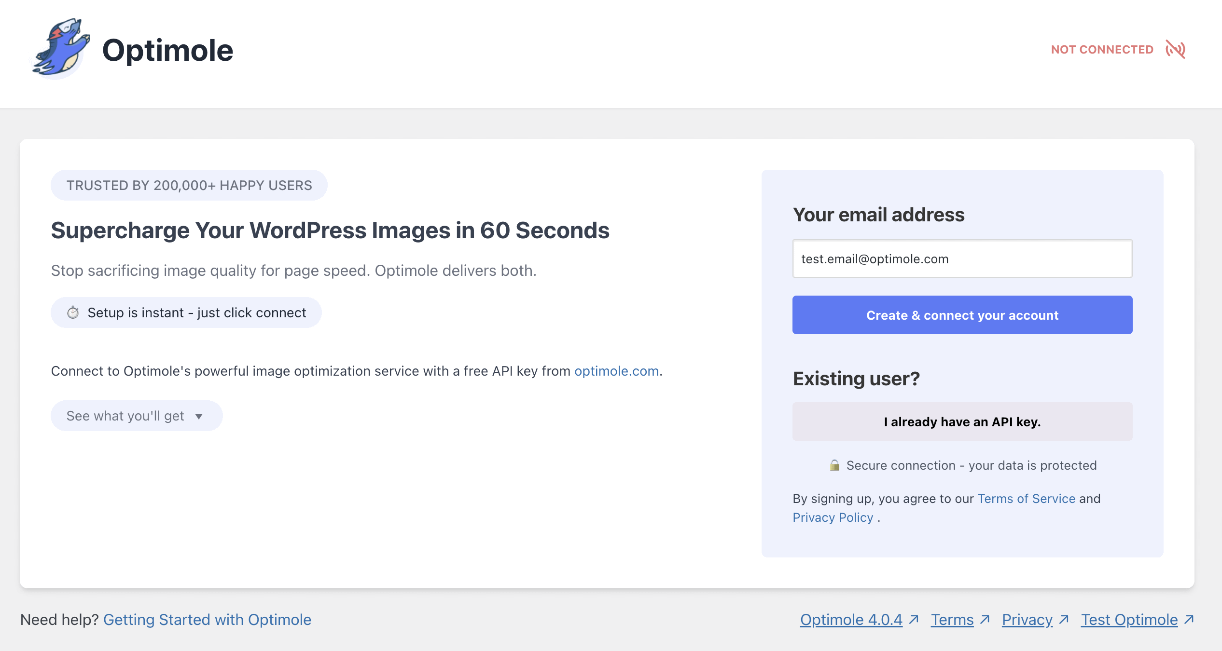Open the Terms of Service link

coord(1026,499)
